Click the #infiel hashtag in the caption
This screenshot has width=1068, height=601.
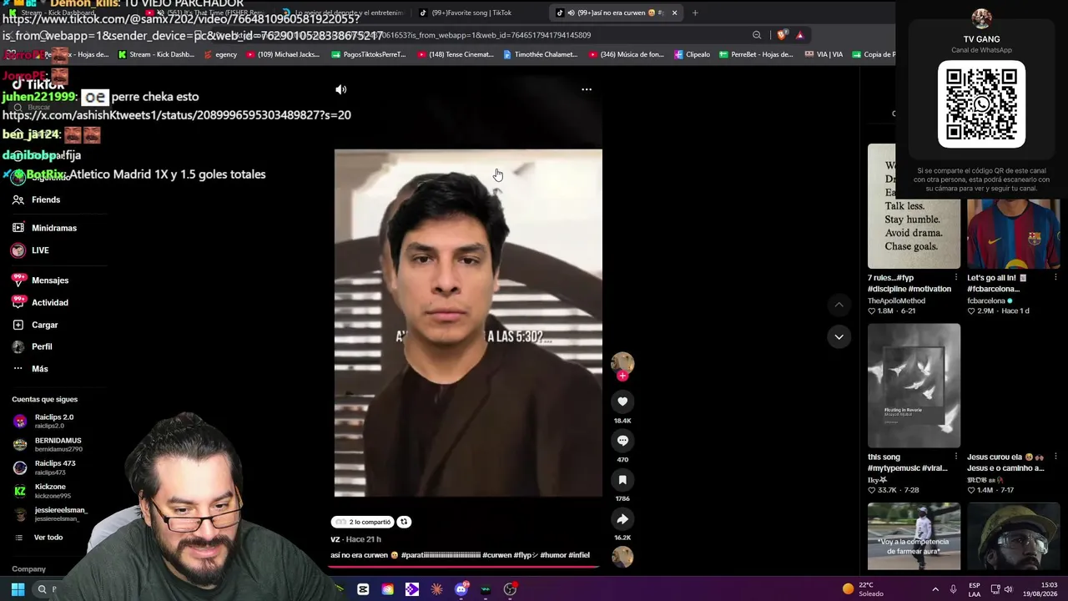[580, 555]
